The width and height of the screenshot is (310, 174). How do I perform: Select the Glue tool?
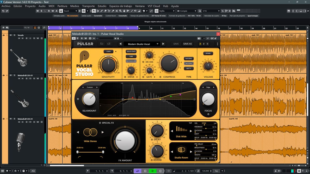113,11
